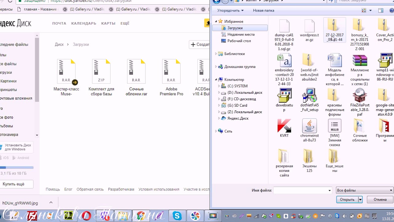Select [MW] Зимняя сказка MULIB file
The image size is (394, 222).
click(334, 133)
